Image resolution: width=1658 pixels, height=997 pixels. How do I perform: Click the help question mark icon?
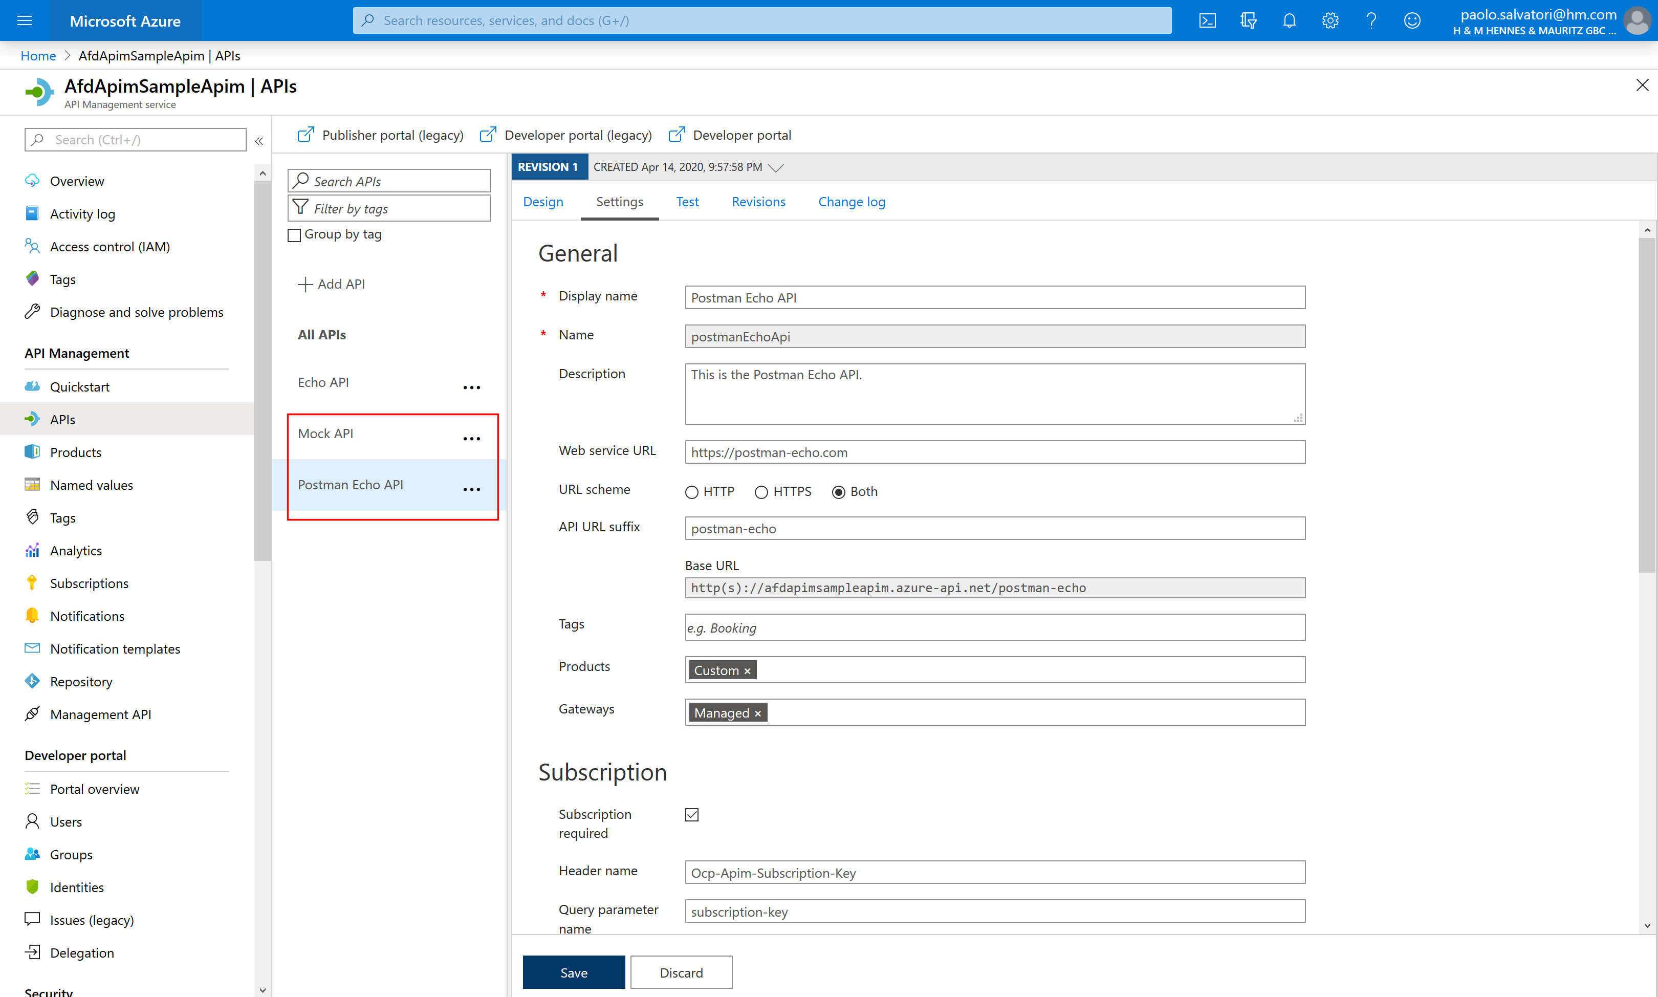1370,20
